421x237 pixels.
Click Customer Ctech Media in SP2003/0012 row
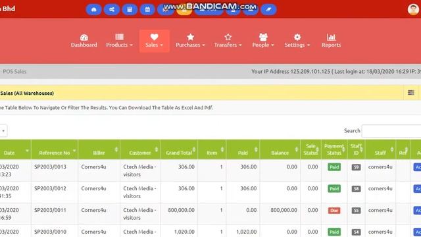[x=139, y=192]
